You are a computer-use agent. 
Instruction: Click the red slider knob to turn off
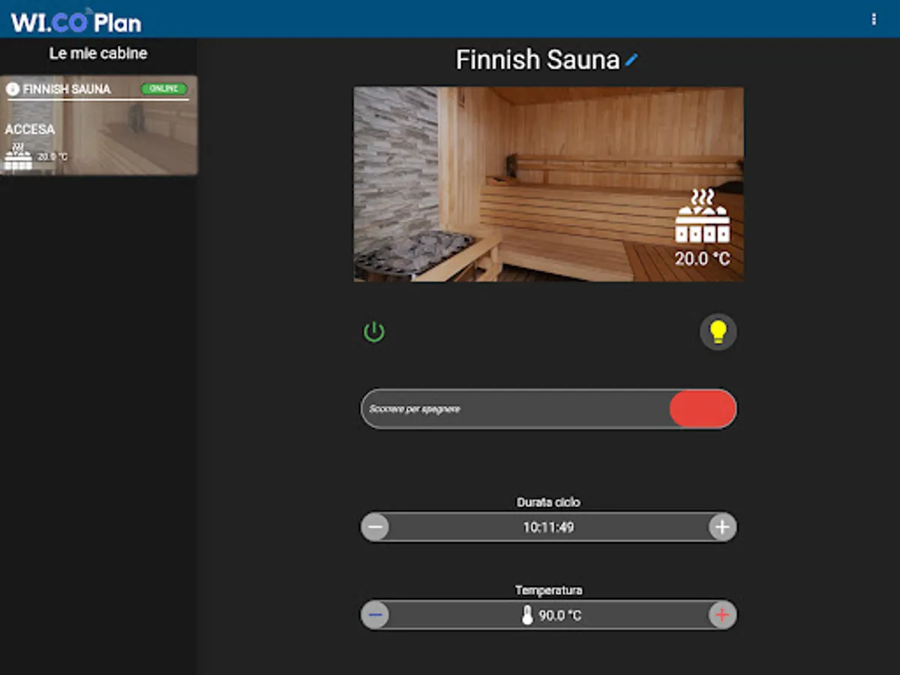703,409
